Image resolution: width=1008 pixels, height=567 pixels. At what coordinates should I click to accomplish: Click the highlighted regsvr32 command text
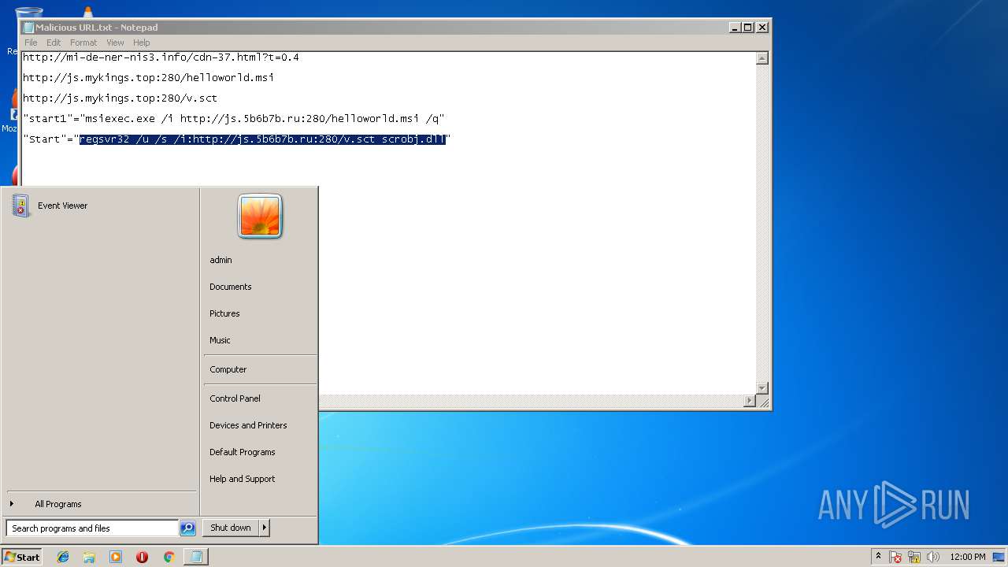pyautogui.click(x=262, y=139)
